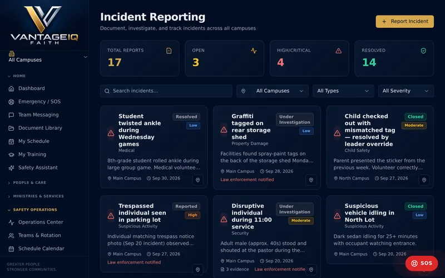
Task: Click map pin button on Graffiti tagged card
Action: 311,180
